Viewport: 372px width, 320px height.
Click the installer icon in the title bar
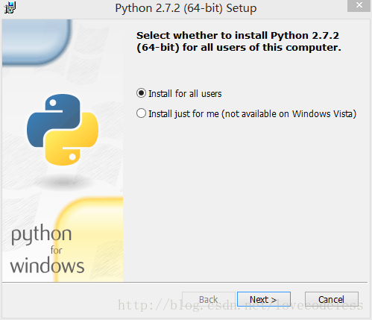coord(10,7)
